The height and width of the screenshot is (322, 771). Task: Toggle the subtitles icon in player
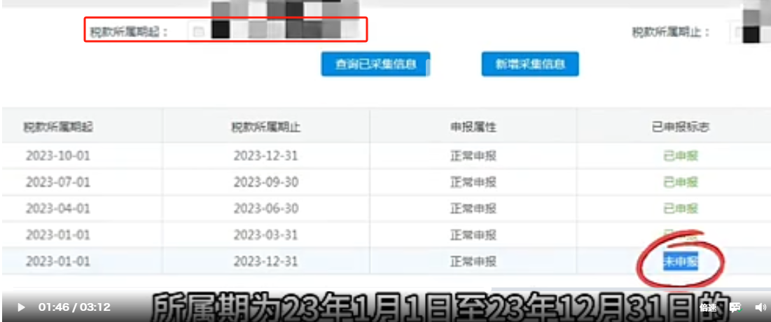point(735,307)
